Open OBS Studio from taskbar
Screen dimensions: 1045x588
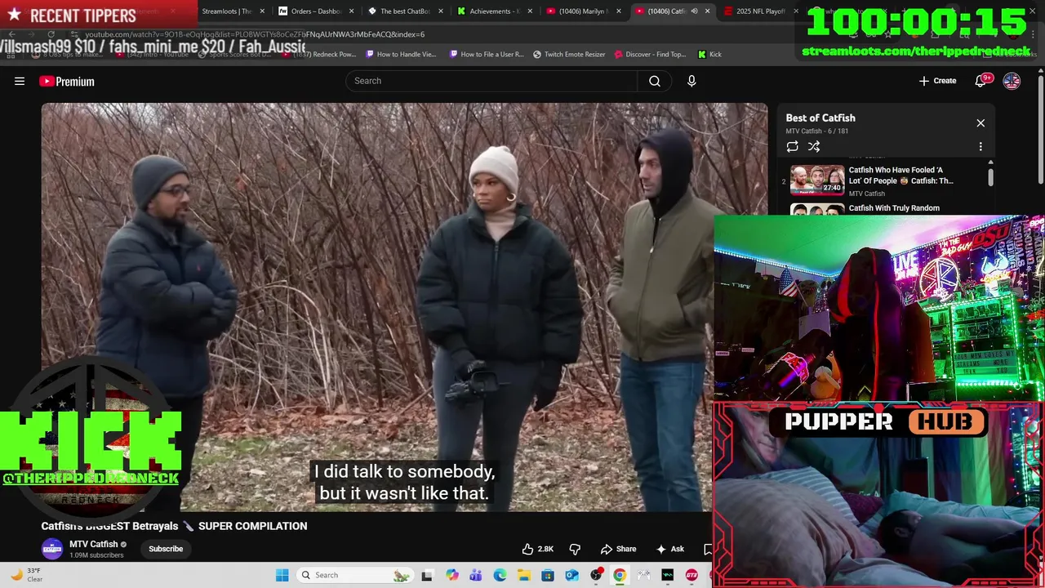click(596, 575)
